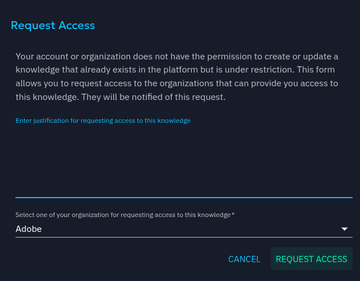Dismiss the dialog by clicking CANCEL
The width and height of the screenshot is (360, 281).
(x=244, y=259)
